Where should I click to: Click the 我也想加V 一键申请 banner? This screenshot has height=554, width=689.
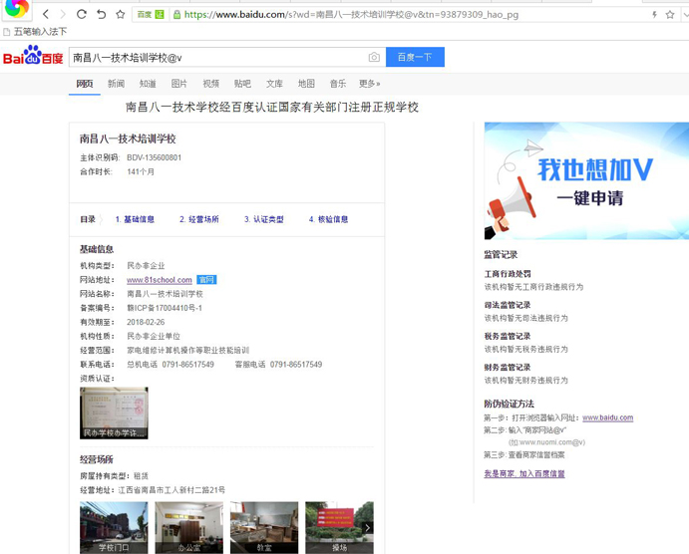pyautogui.click(x=586, y=181)
